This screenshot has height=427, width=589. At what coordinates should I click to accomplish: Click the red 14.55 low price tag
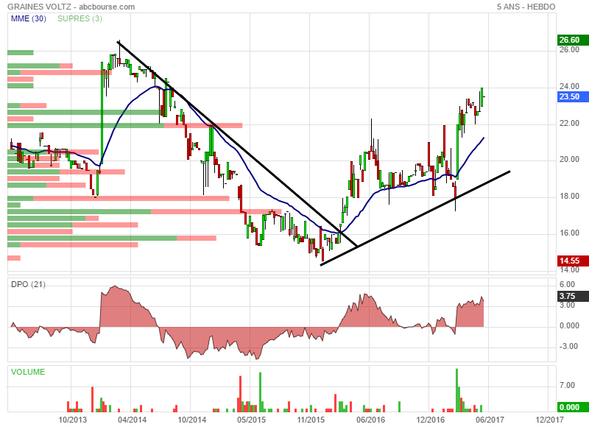[x=573, y=261]
